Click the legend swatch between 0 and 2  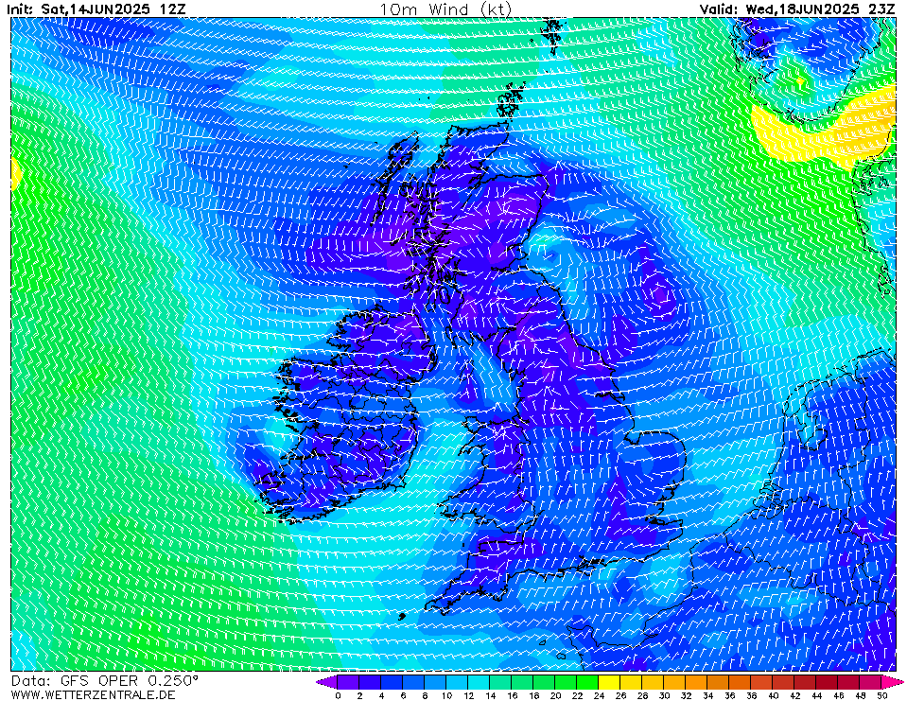[348, 682]
